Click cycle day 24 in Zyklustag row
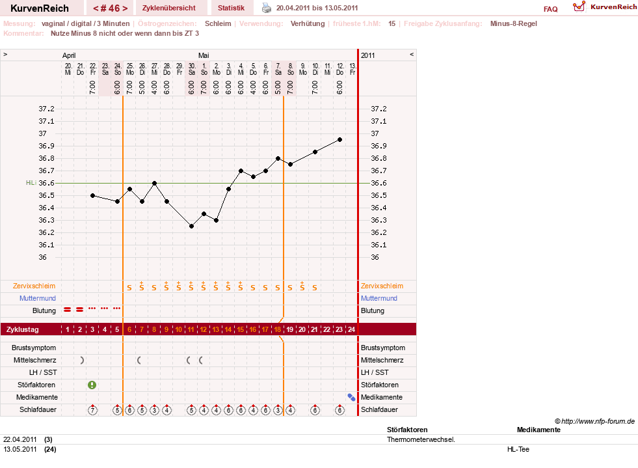The image size is (638, 468). 352,329
